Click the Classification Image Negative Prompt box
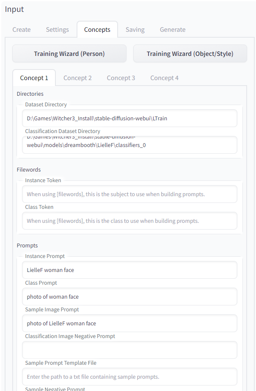The width and height of the screenshot is (256, 391). point(129,350)
